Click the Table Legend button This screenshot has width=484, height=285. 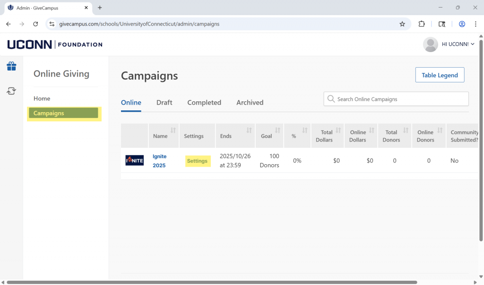(440, 75)
